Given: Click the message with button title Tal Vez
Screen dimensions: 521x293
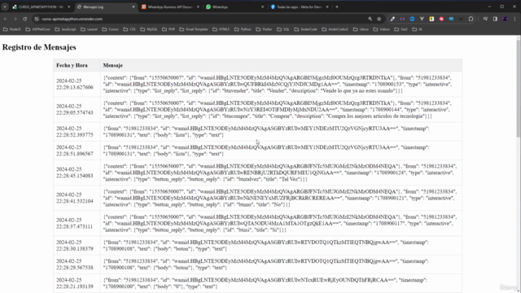Looking at the screenshot, I should (x=280, y=173).
